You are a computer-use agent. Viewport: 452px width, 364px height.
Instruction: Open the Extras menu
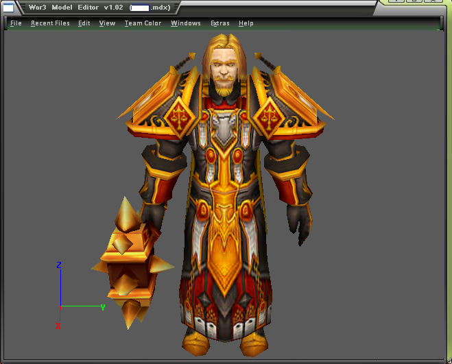(x=220, y=23)
